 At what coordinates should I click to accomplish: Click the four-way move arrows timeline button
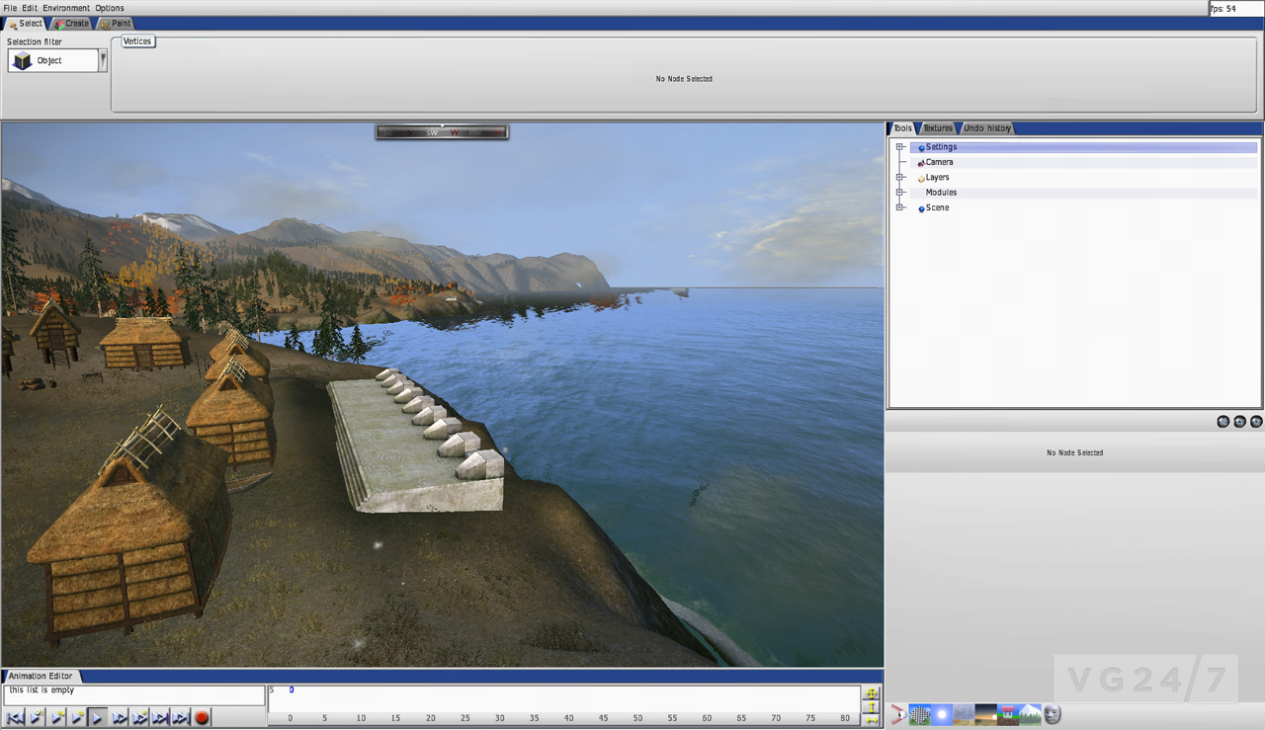(872, 692)
